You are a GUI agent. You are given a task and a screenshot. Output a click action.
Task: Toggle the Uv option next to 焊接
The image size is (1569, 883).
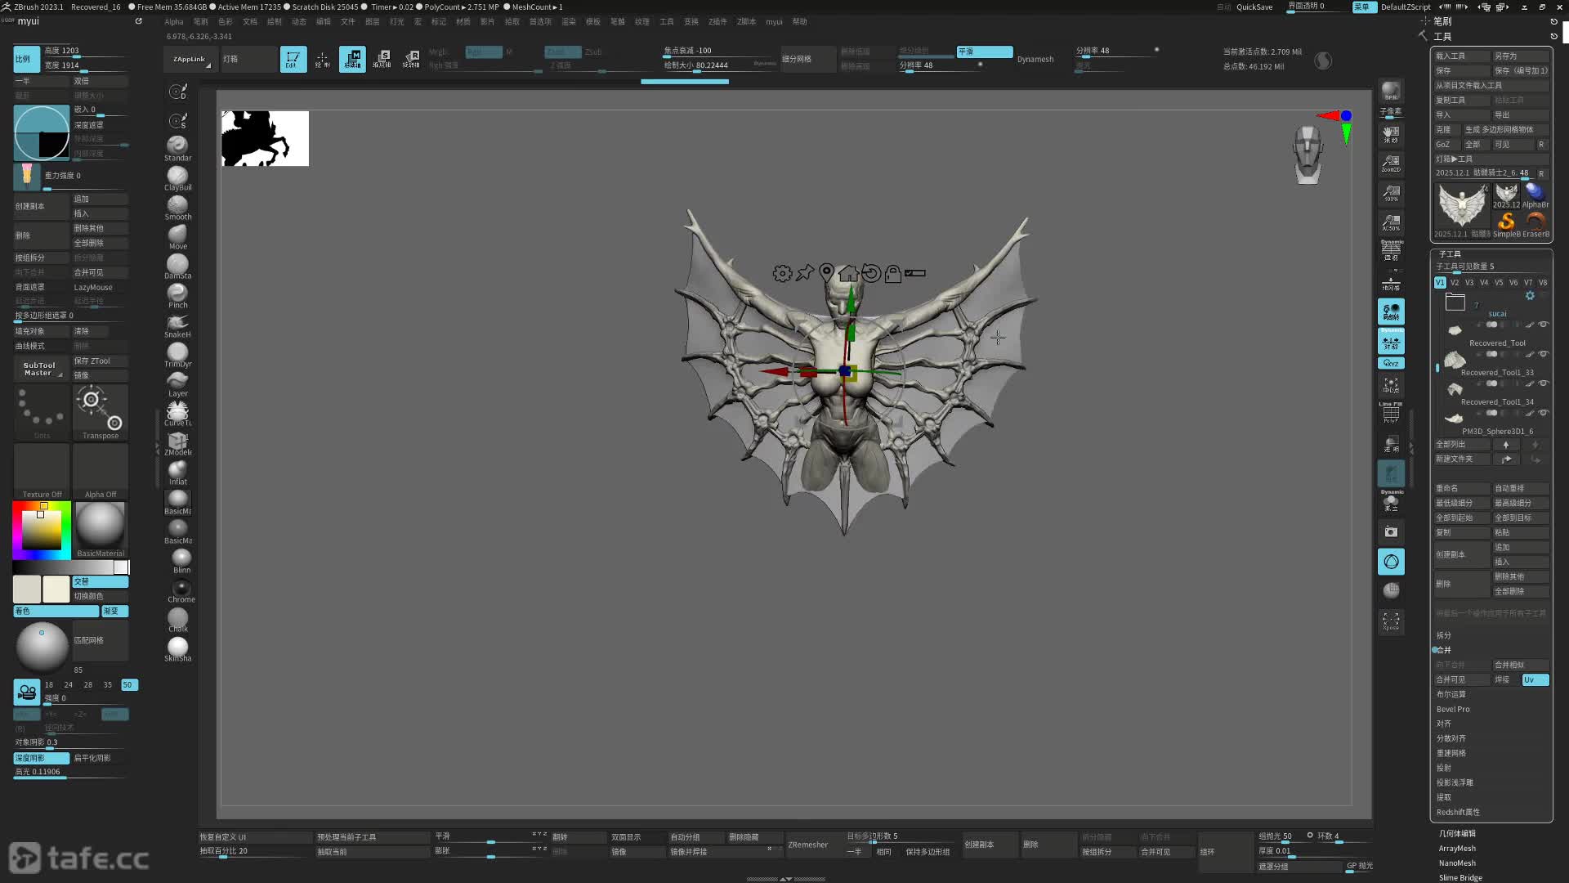tap(1534, 680)
